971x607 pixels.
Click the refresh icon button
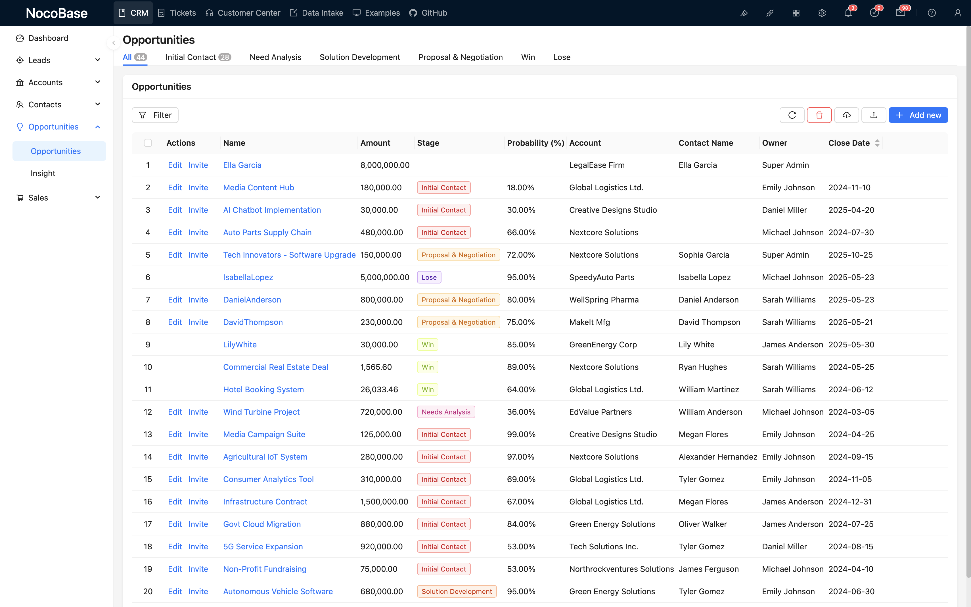tap(792, 115)
